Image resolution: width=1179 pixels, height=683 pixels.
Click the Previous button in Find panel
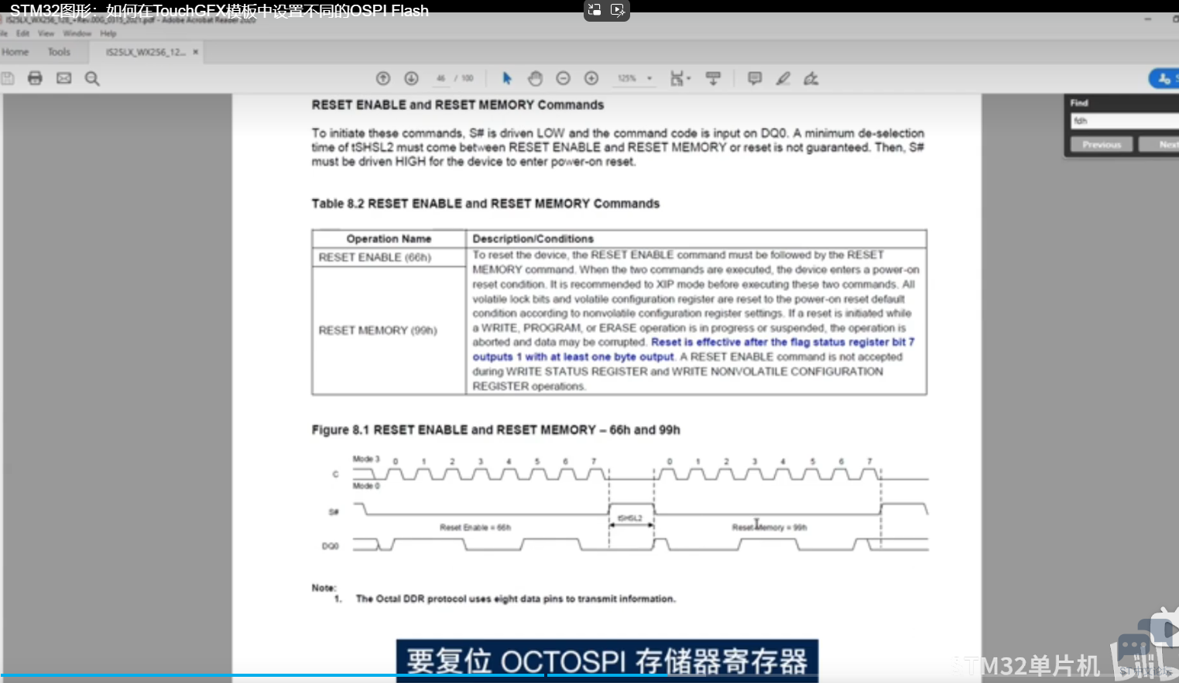pyautogui.click(x=1102, y=145)
